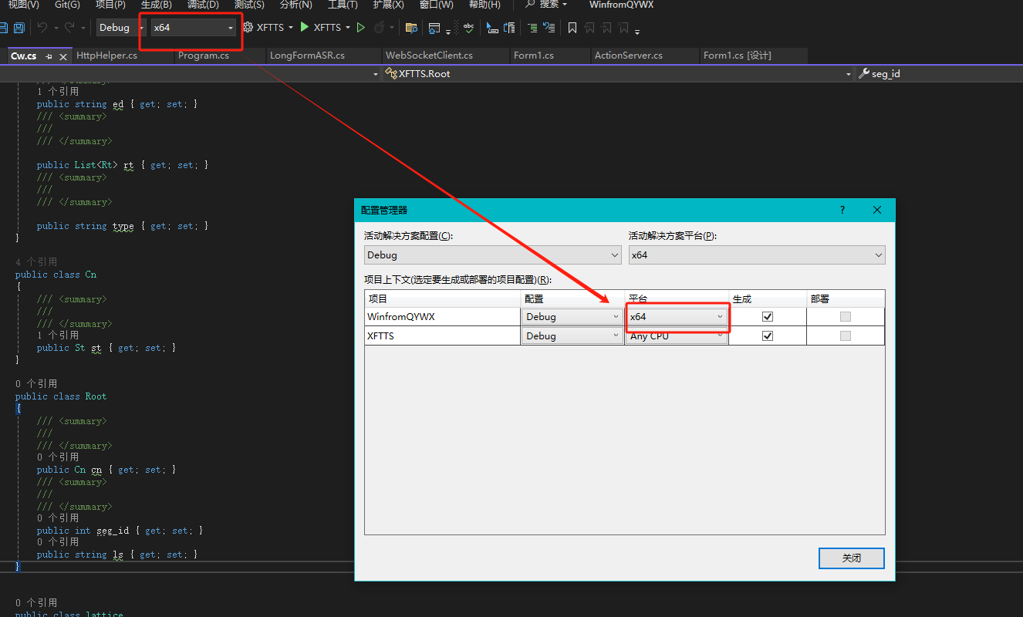The height and width of the screenshot is (617, 1023).
Task: Open Find in Files folder-search icon
Action: coord(411,28)
